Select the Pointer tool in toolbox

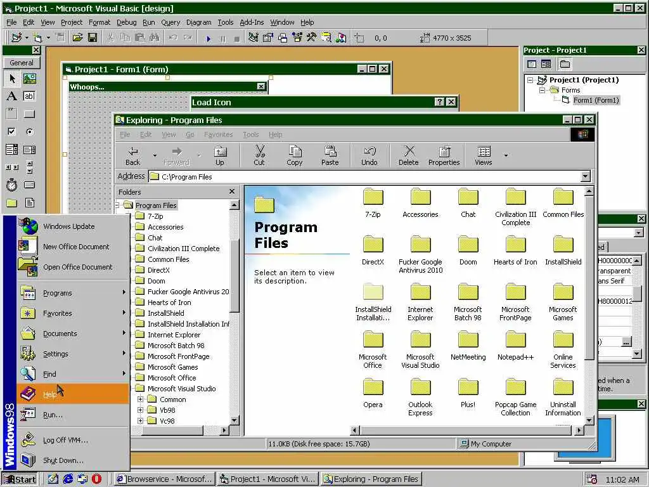tap(11, 78)
